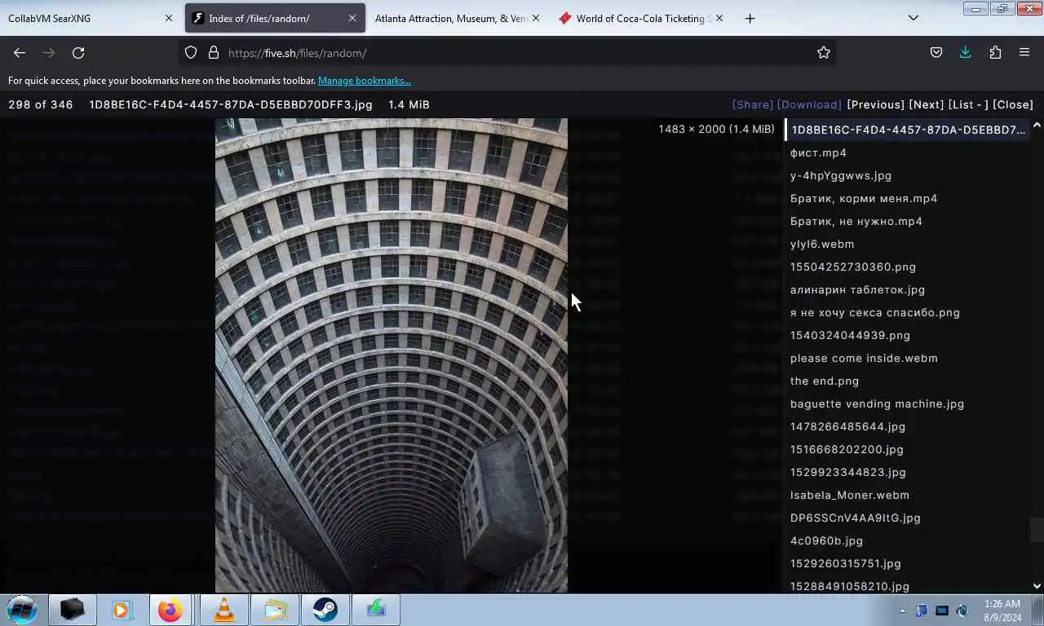
Task: Open the Firefox hamburger menu
Action: point(1024,52)
